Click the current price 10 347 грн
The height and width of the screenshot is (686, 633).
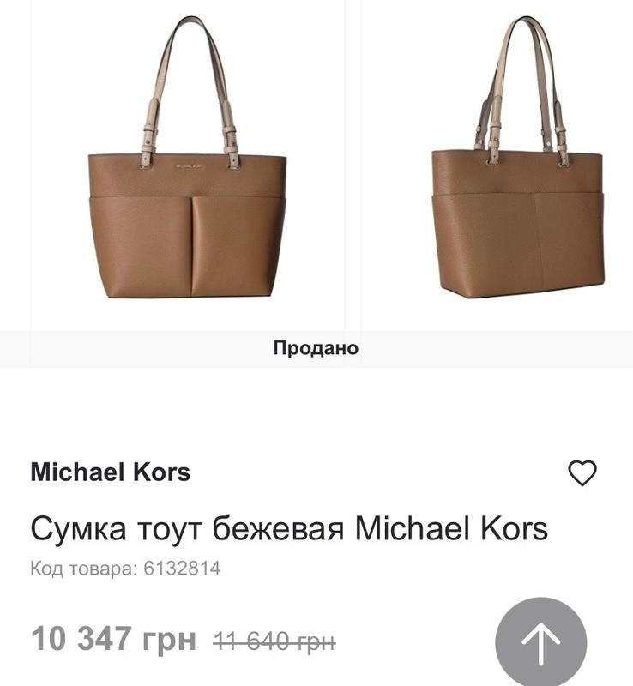click(x=114, y=639)
